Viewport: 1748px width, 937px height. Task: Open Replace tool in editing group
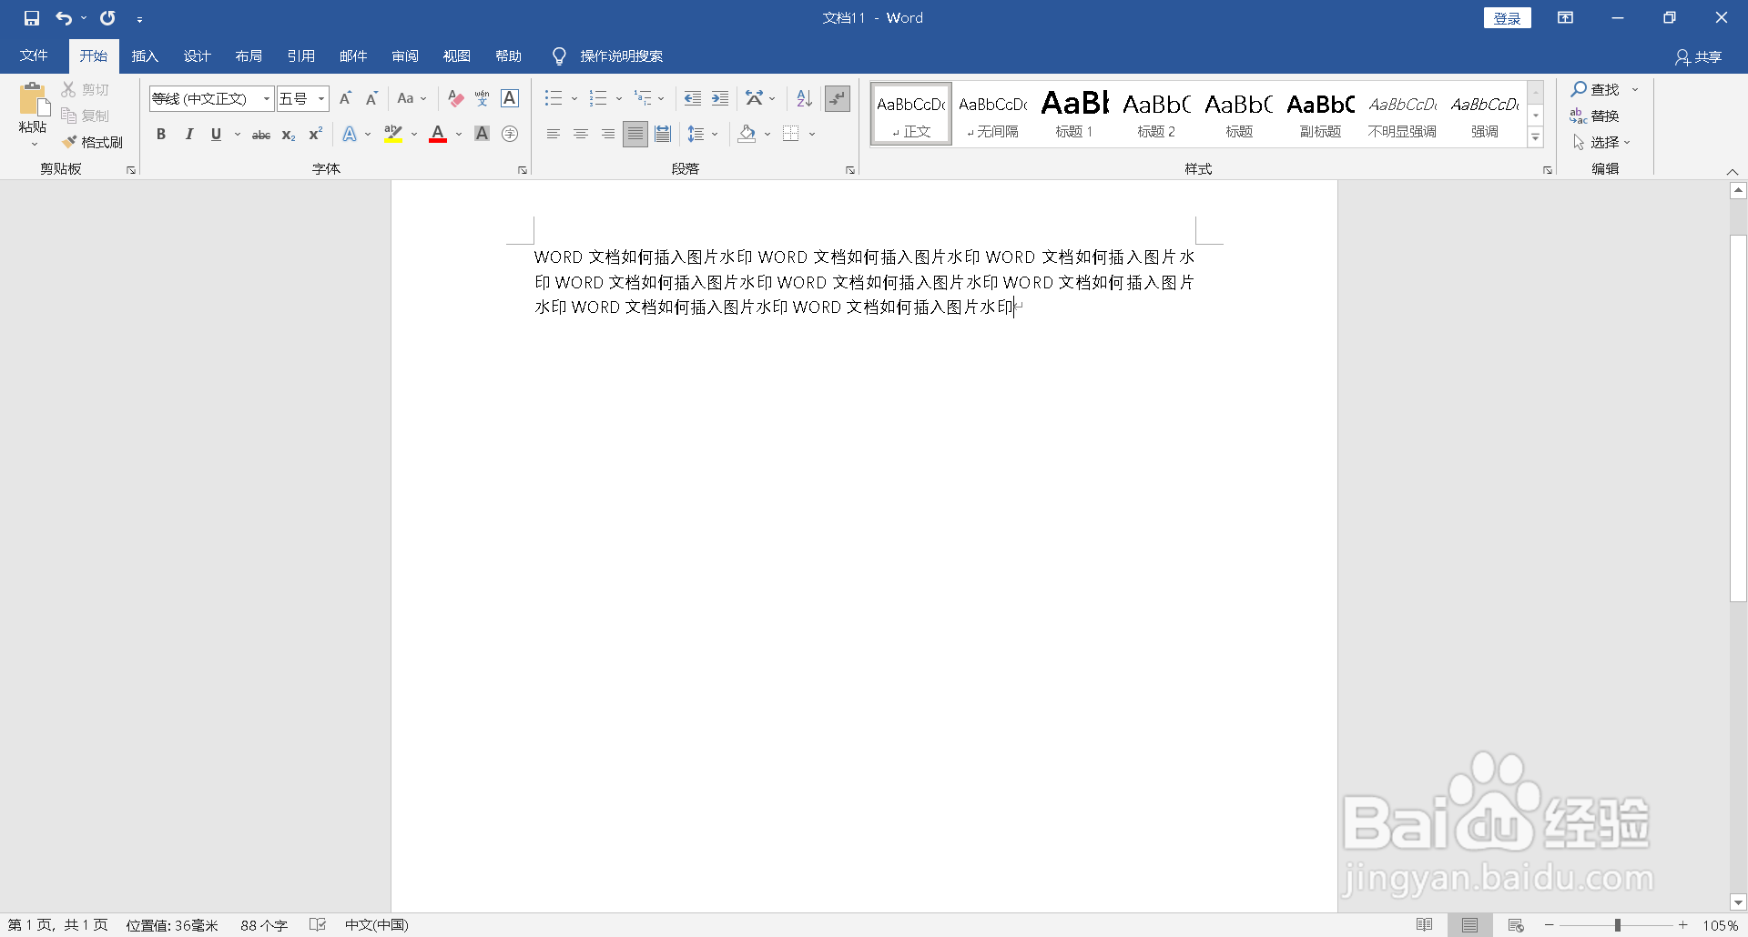(1595, 116)
